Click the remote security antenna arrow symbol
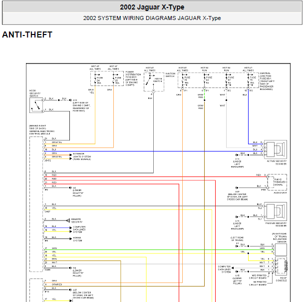303x302 pixels. tap(68, 220)
